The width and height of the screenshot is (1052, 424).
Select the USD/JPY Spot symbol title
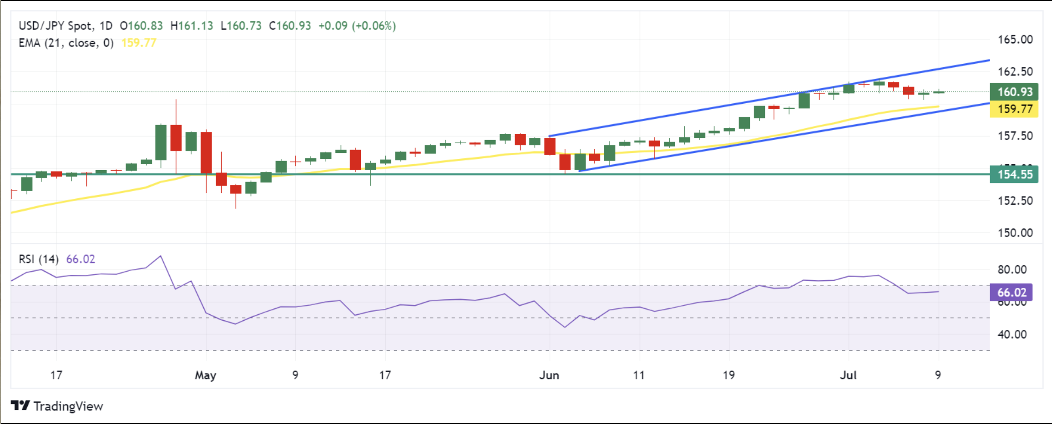click(56, 25)
